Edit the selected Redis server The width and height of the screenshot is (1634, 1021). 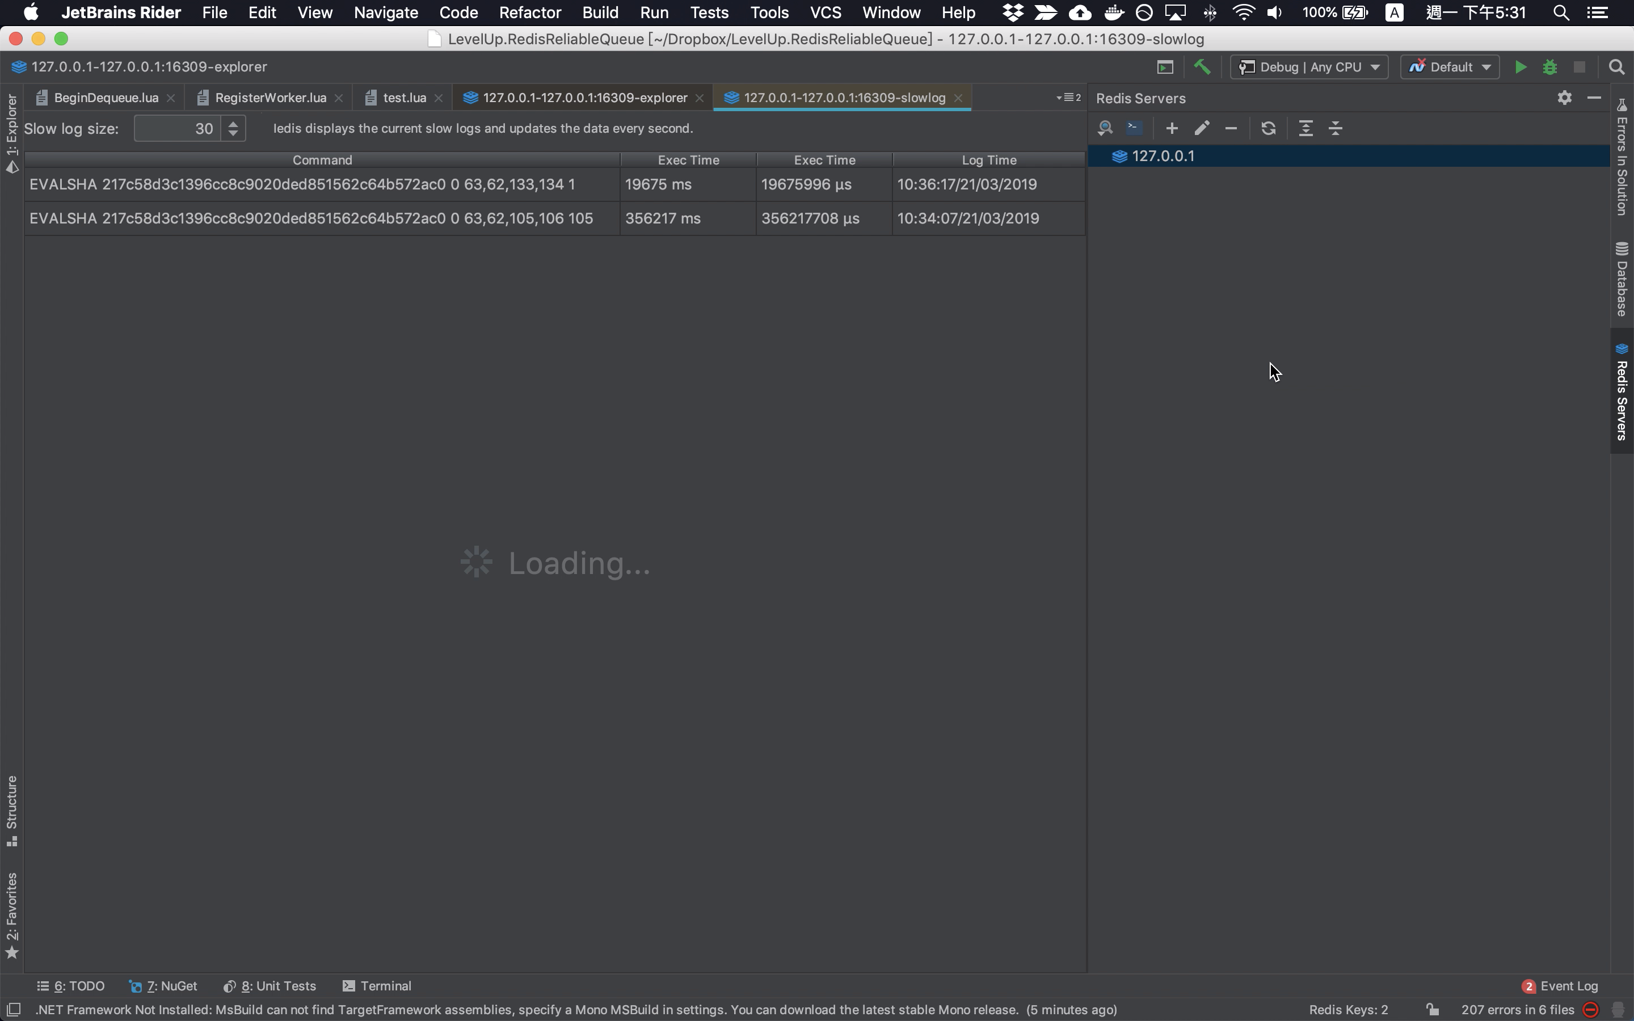tap(1202, 128)
